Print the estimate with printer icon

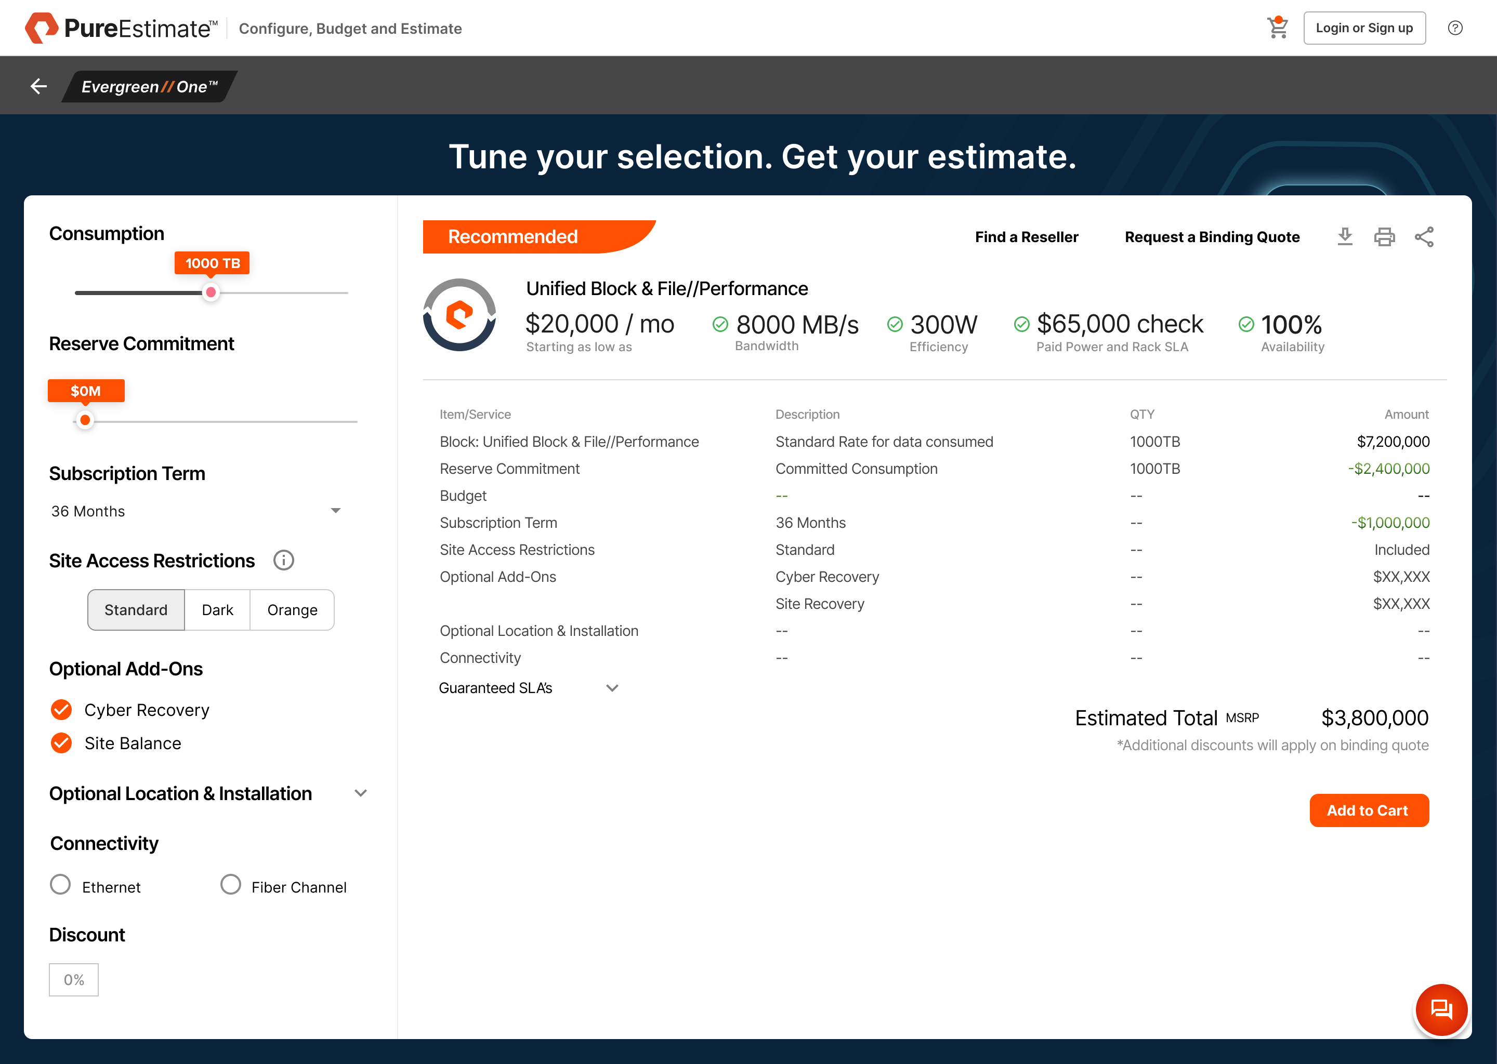coord(1384,236)
